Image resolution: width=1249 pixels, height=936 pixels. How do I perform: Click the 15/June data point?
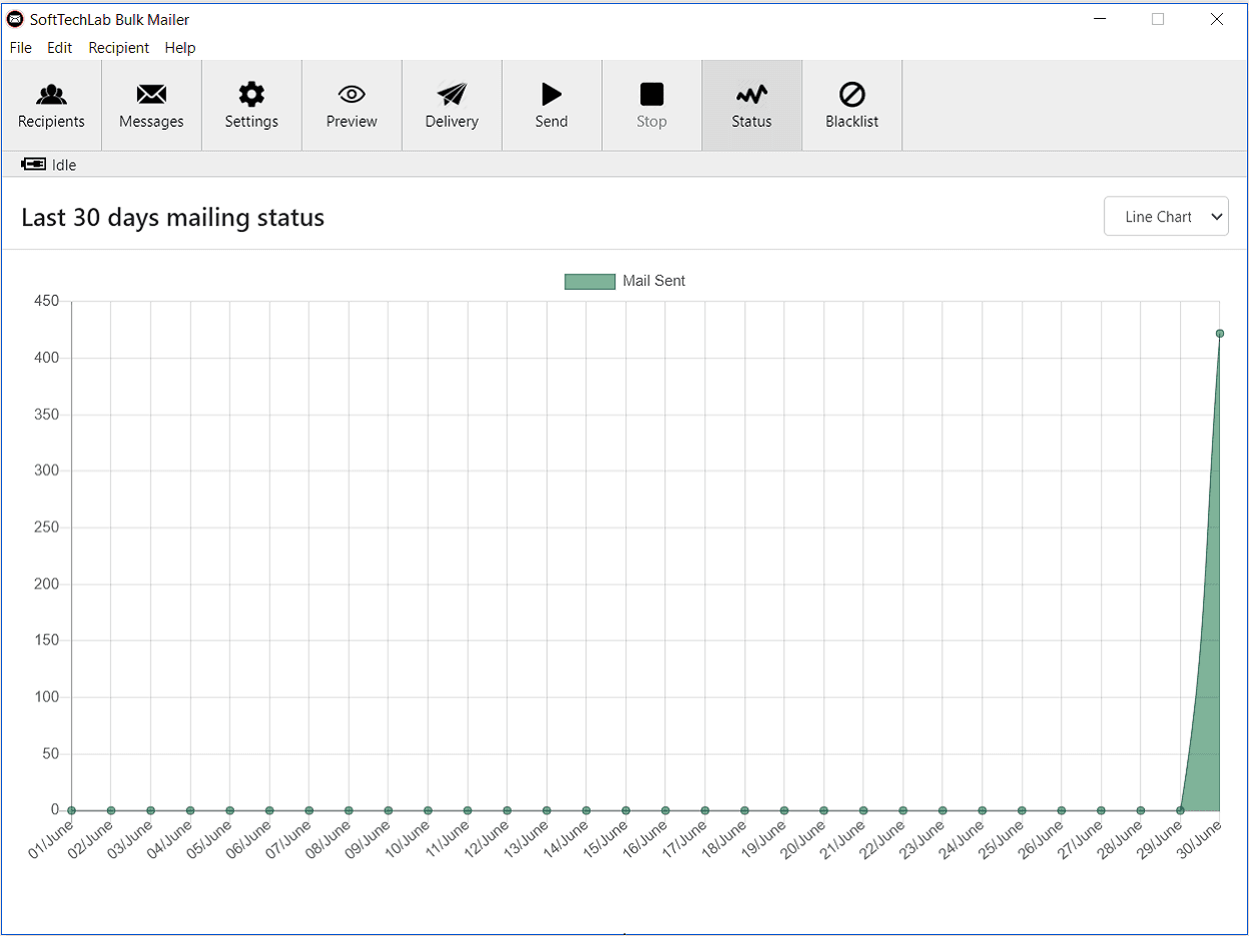point(625,810)
